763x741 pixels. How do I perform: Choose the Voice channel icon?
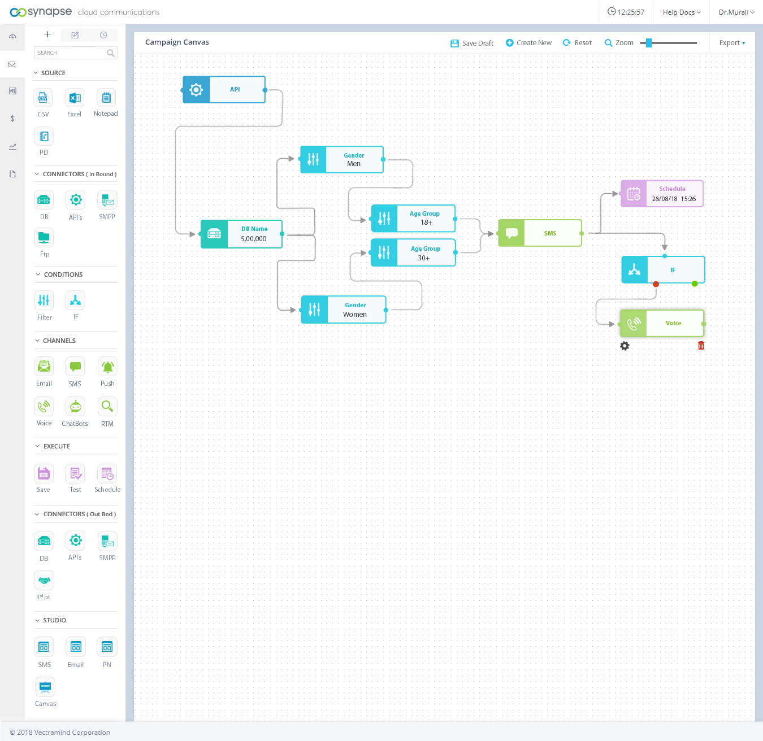point(44,407)
